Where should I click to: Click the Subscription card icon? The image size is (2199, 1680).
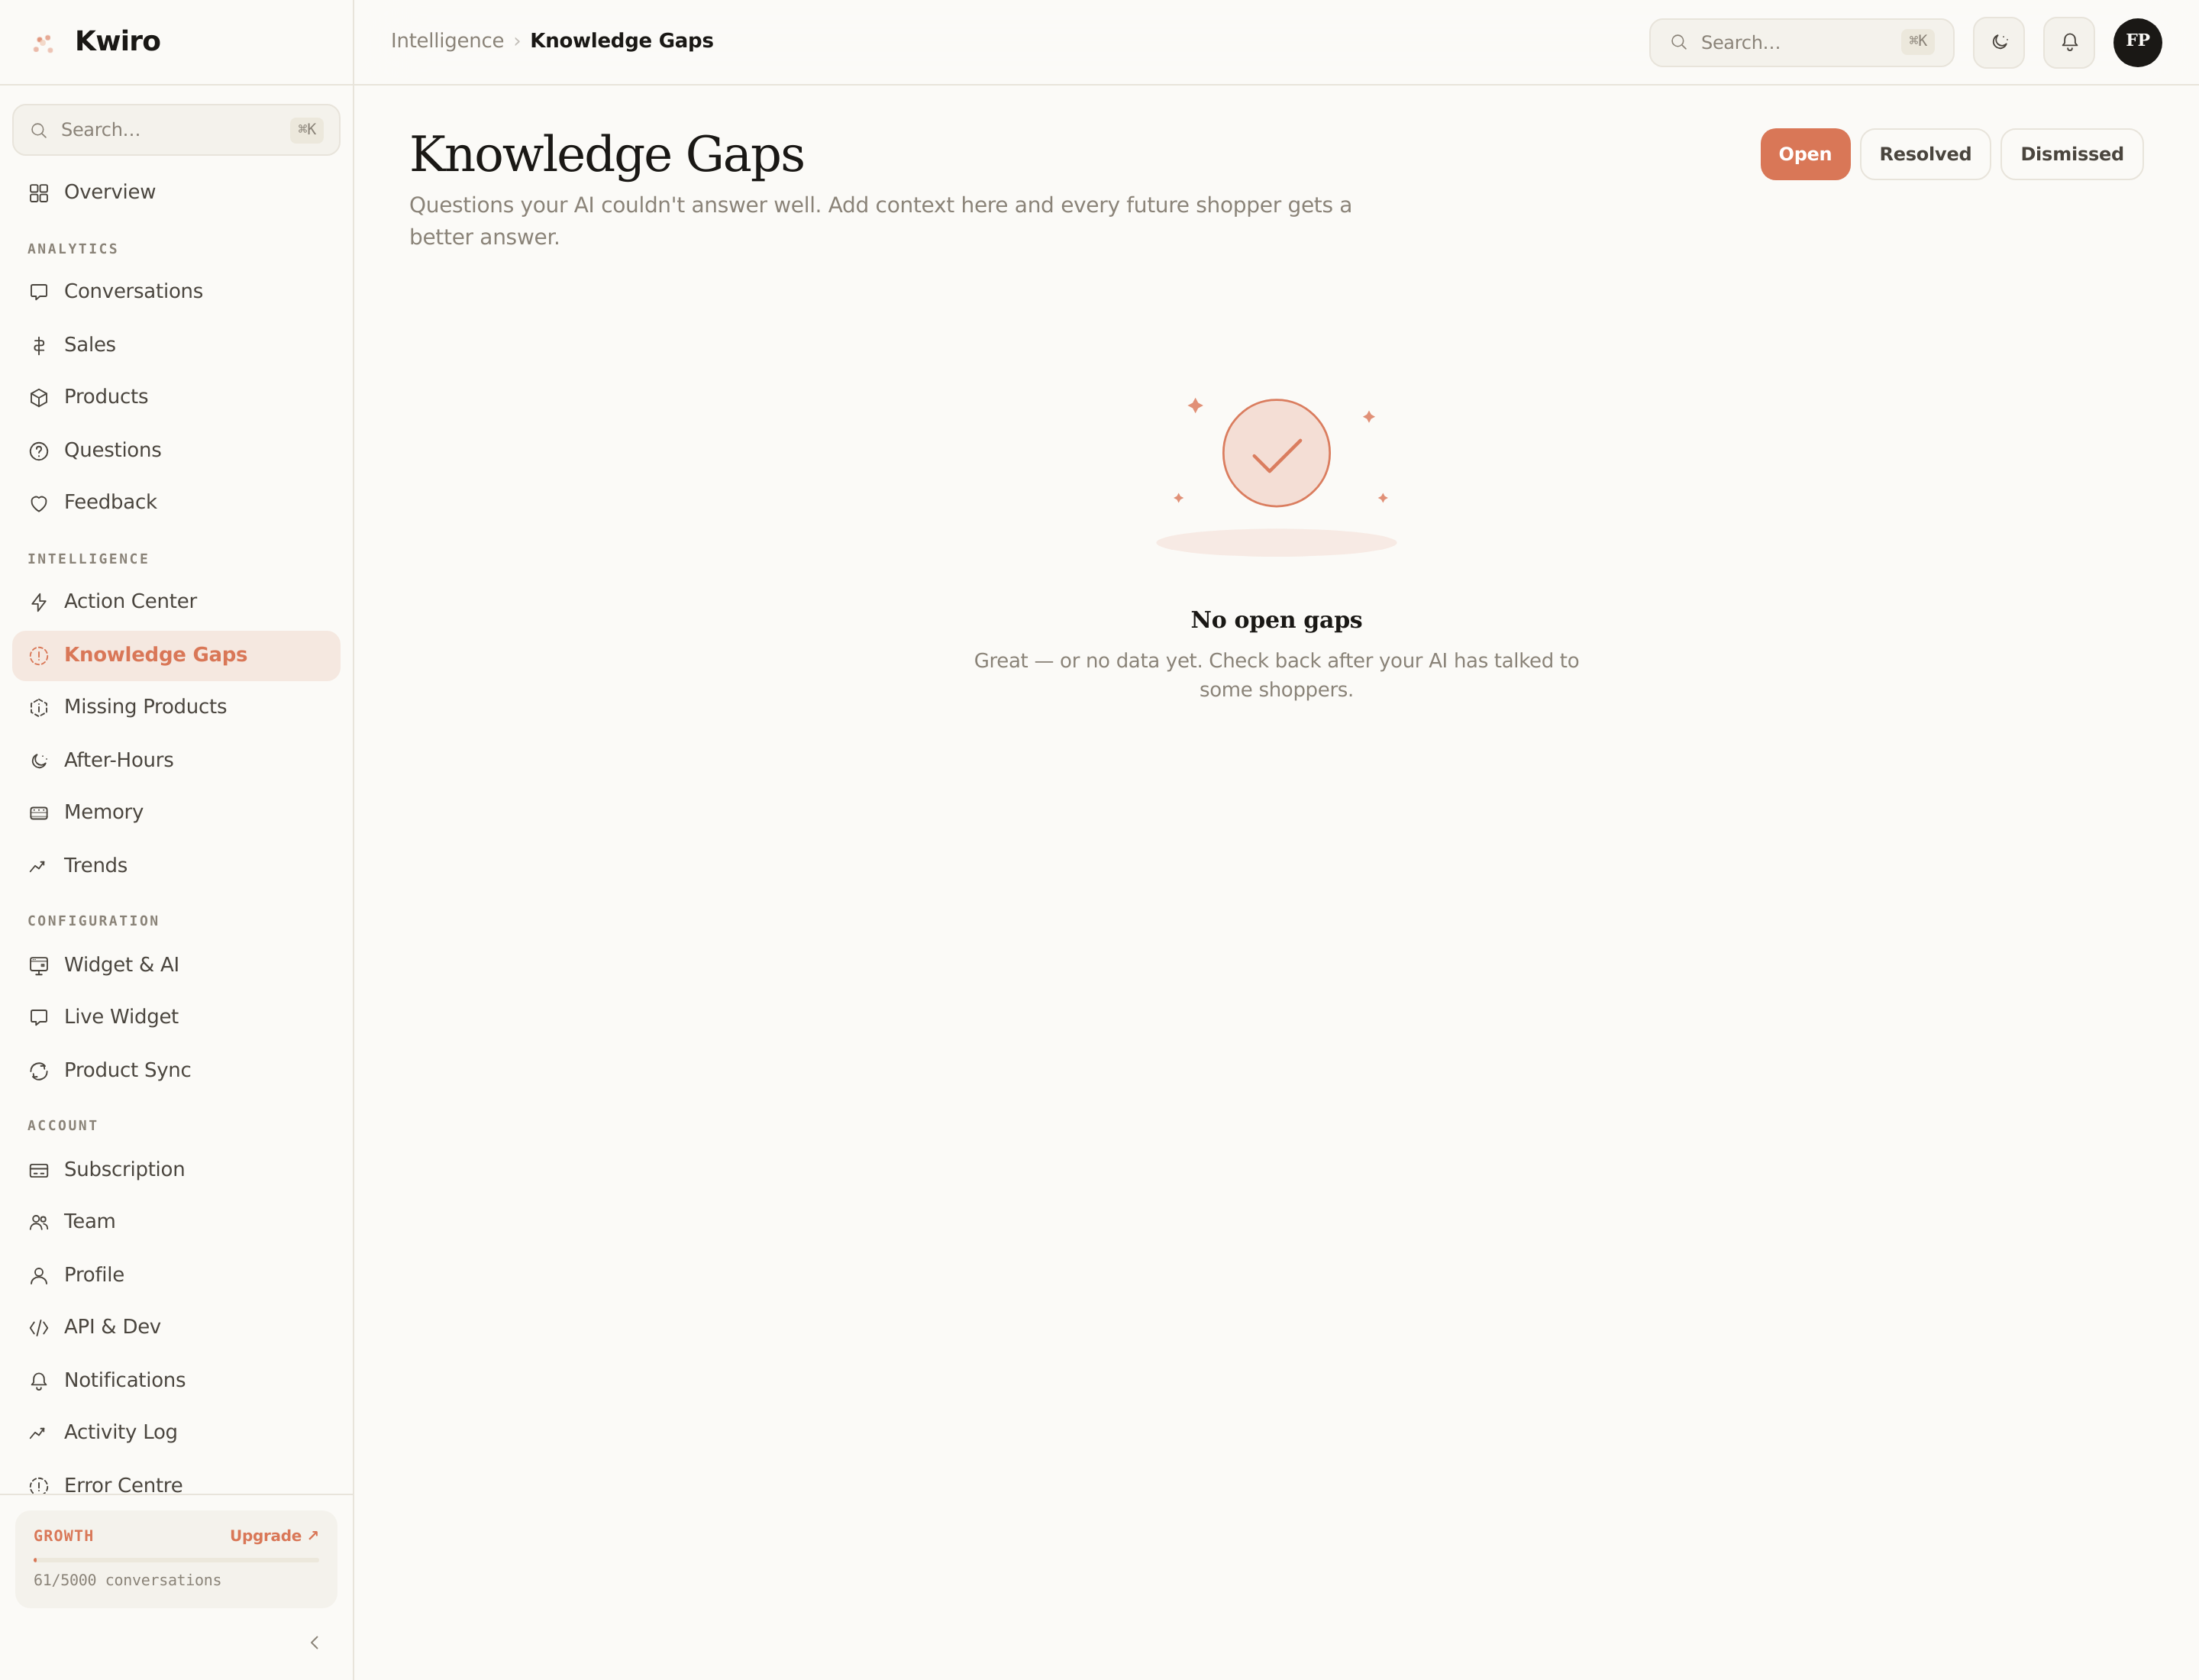coord(39,1170)
